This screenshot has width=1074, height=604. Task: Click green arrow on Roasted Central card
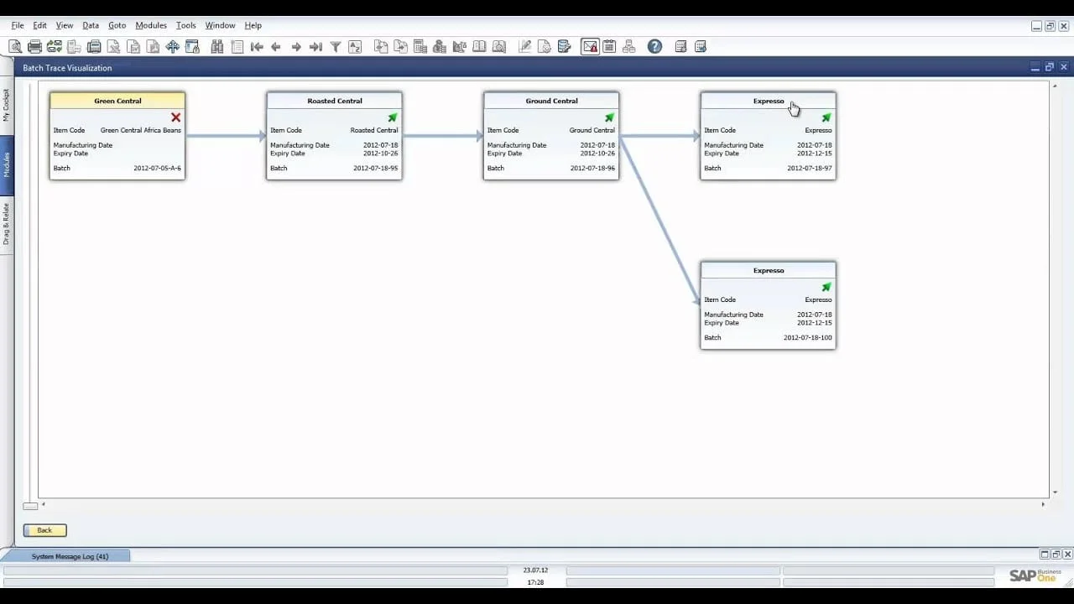pos(393,117)
